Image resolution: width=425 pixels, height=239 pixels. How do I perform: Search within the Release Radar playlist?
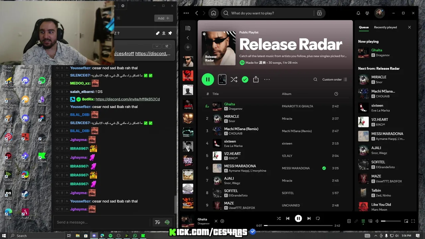click(315, 79)
